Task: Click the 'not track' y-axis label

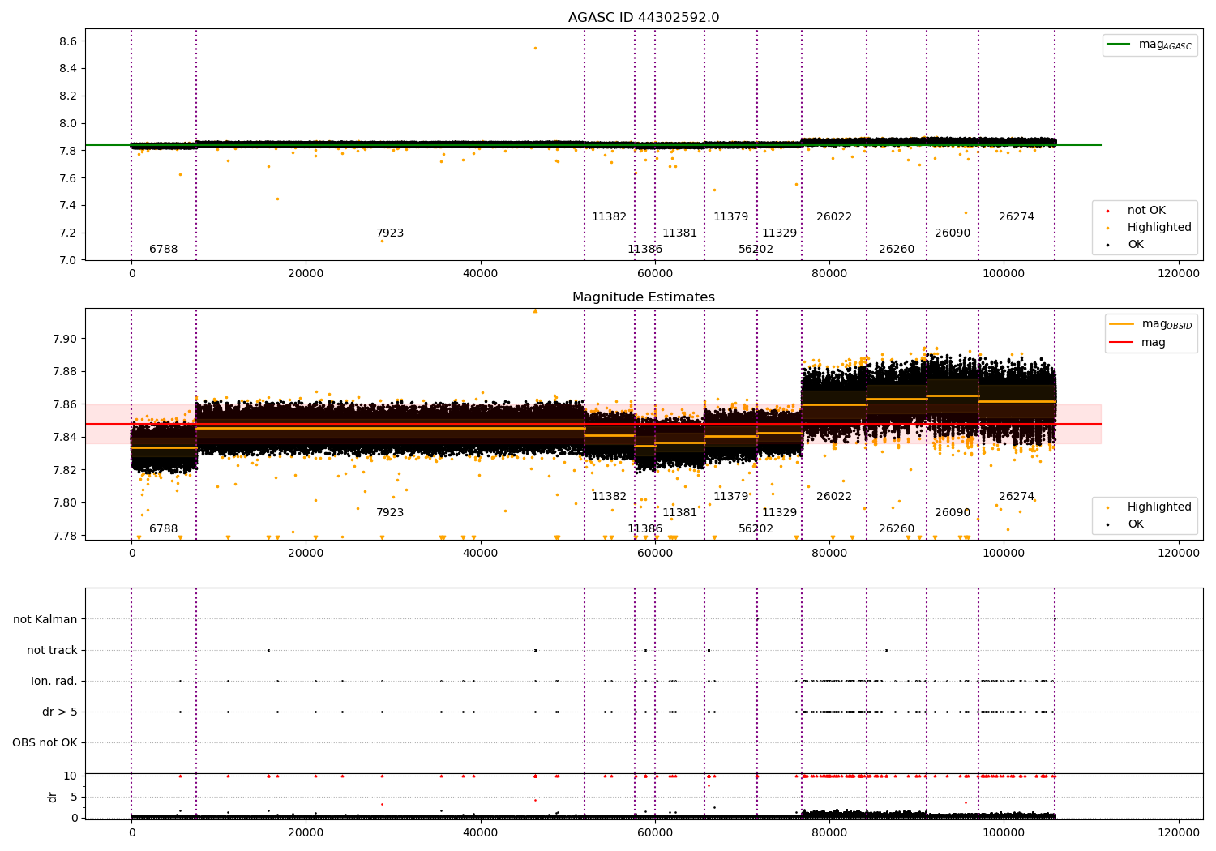Action: tap(52, 650)
